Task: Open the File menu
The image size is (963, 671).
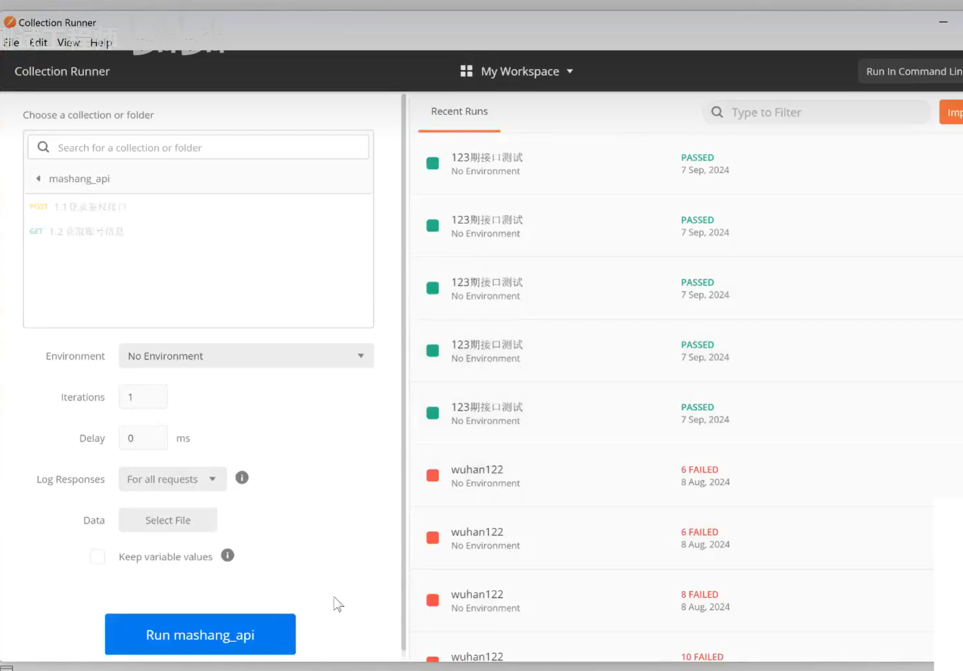Action: (11, 43)
